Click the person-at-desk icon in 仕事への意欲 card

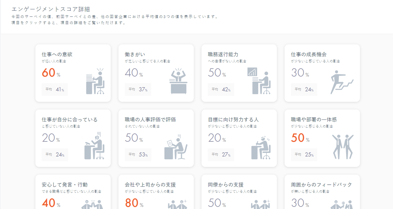point(95,82)
